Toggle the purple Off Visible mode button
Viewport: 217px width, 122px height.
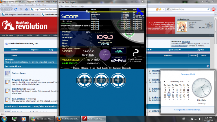[105, 54]
